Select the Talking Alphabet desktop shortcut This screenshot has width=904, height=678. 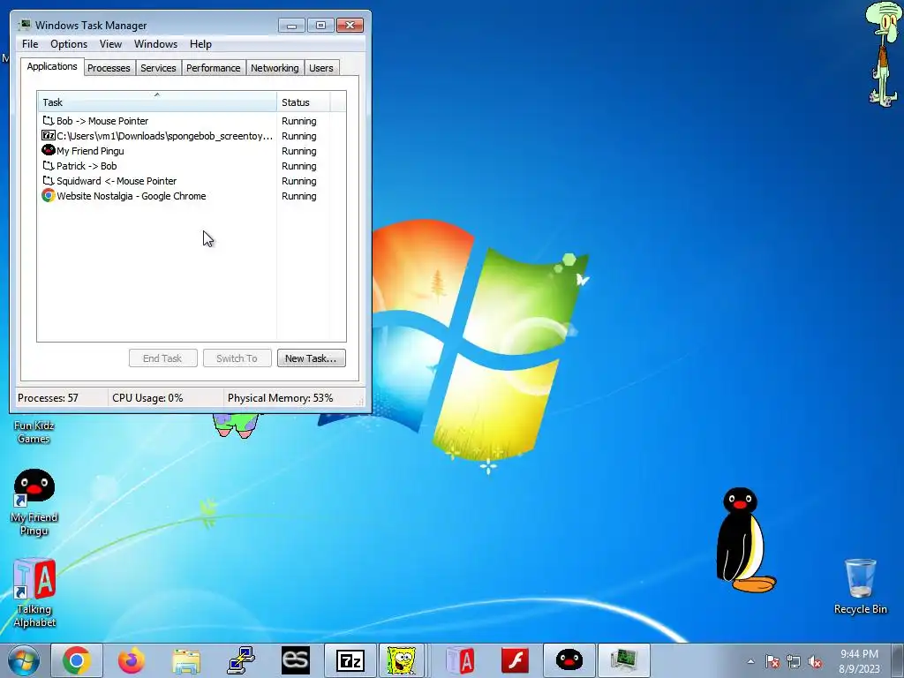click(x=34, y=592)
